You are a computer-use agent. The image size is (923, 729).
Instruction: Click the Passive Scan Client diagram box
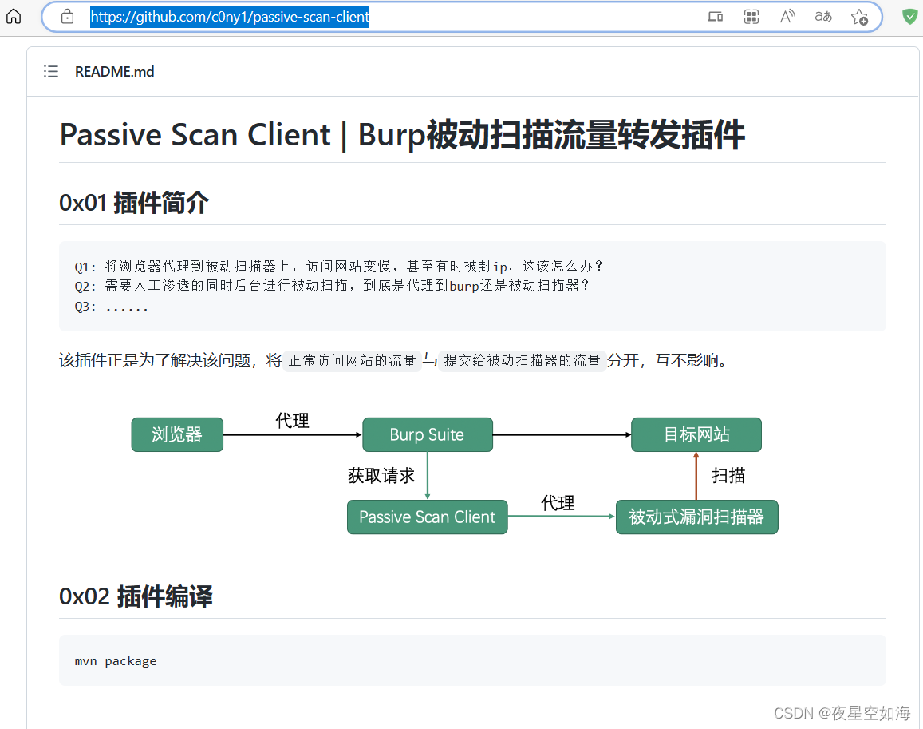point(428,517)
